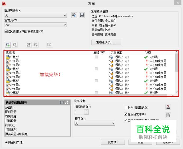Click the layout icon of 1-布局1
The height and width of the screenshot is (149, 183).
(x=8, y=61)
